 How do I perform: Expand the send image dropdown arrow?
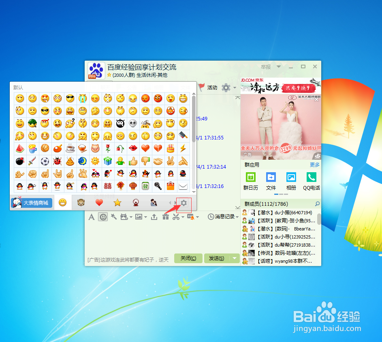click(x=146, y=217)
